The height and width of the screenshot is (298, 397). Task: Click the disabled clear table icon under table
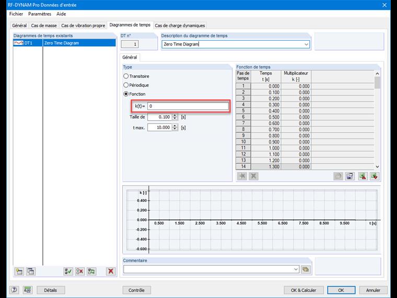point(253,176)
